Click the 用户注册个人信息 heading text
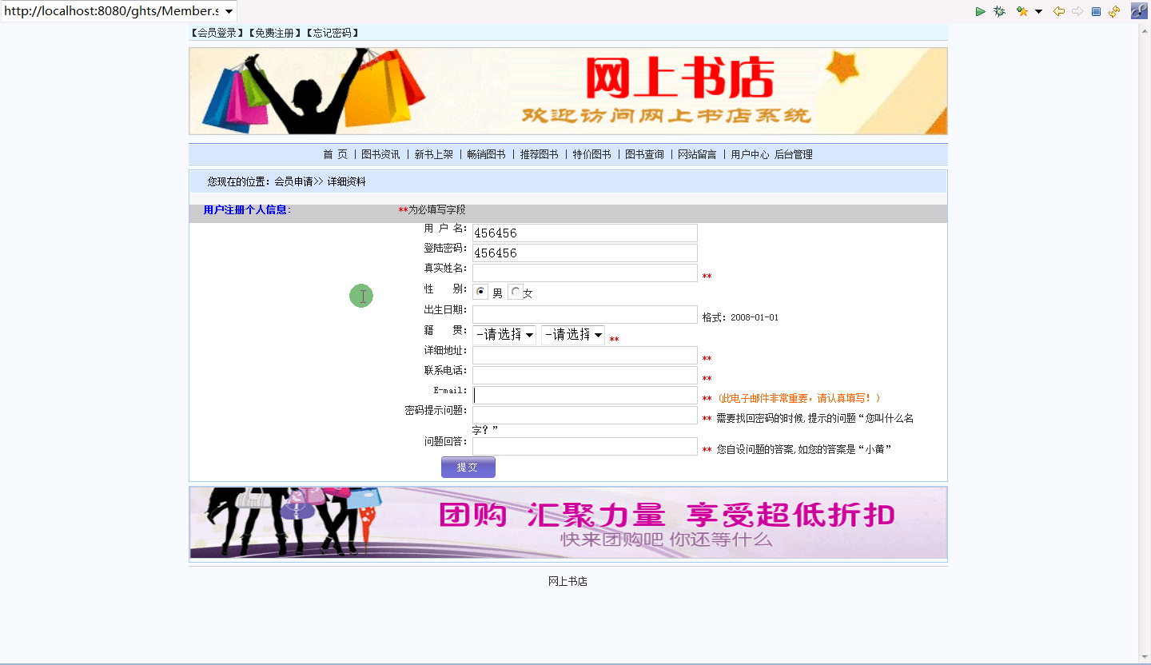Screen dimensions: 1151x665 (x=248, y=210)
